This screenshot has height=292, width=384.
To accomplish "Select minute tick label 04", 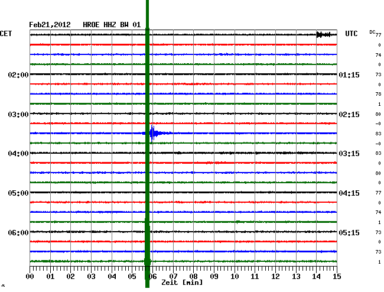I will [x=112, y=277].
